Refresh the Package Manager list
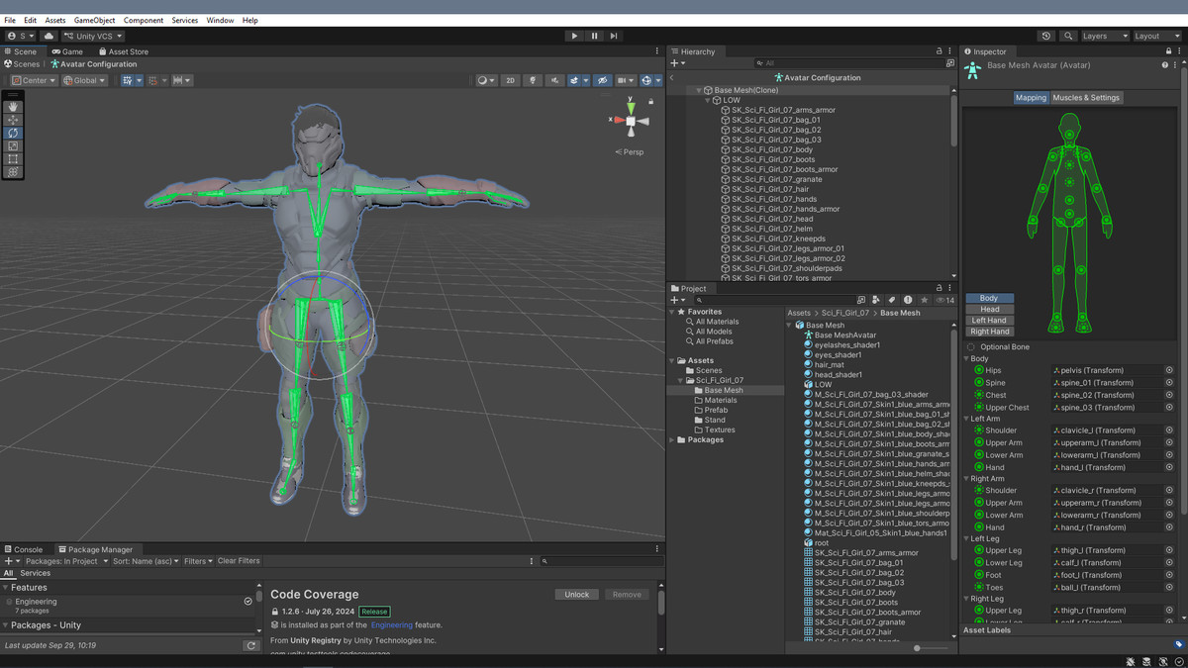 point(250,645)
